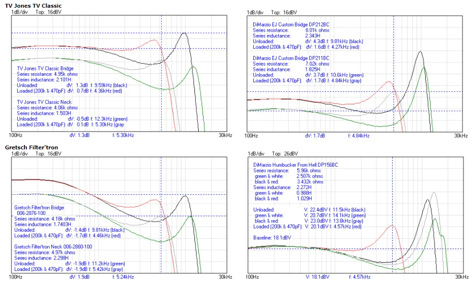475x292 pixels.
Task: Click 'V: 22.4dBV f: 11.5kHz (black)' entry
Action: 335,210
